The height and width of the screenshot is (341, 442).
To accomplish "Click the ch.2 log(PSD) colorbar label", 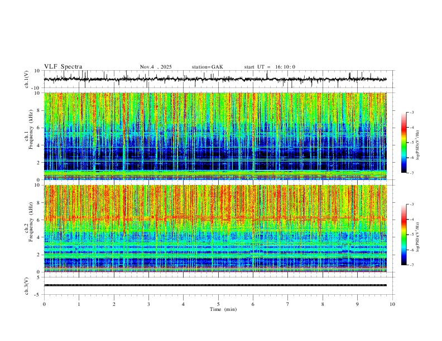I will coord(418,237).
